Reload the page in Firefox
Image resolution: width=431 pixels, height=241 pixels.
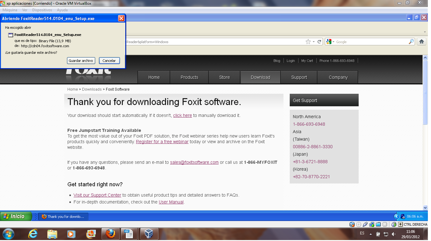(319, 42)
